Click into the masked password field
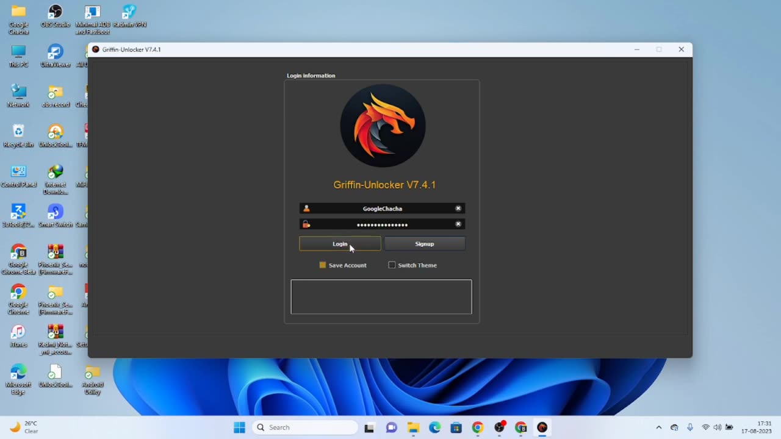Image resolution: width=781 pixels, height=439 pixels. (382, 224)
